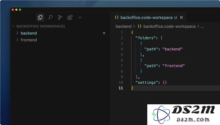Click line number 11 in the gutter
Image resolution: width=220 pixels, height=125 pixels.
click(121, 88)
